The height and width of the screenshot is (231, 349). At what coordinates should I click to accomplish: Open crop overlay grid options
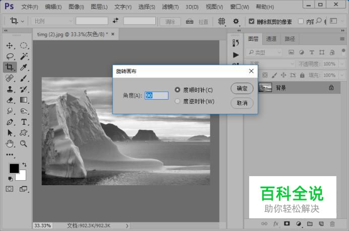[x=221, y=21]
